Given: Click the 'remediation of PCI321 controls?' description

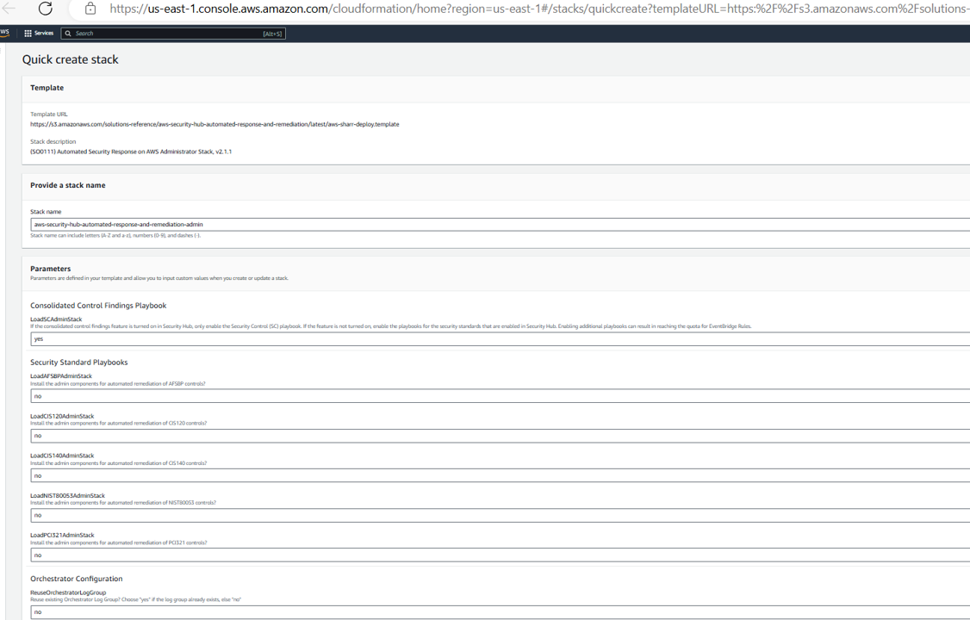Looking at the screenshot, I should [x=119, y=542].
